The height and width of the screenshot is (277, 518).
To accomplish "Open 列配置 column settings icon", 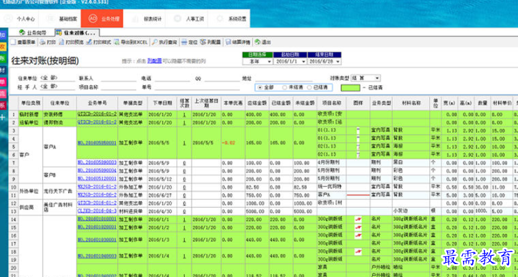I will pos(211,43).
